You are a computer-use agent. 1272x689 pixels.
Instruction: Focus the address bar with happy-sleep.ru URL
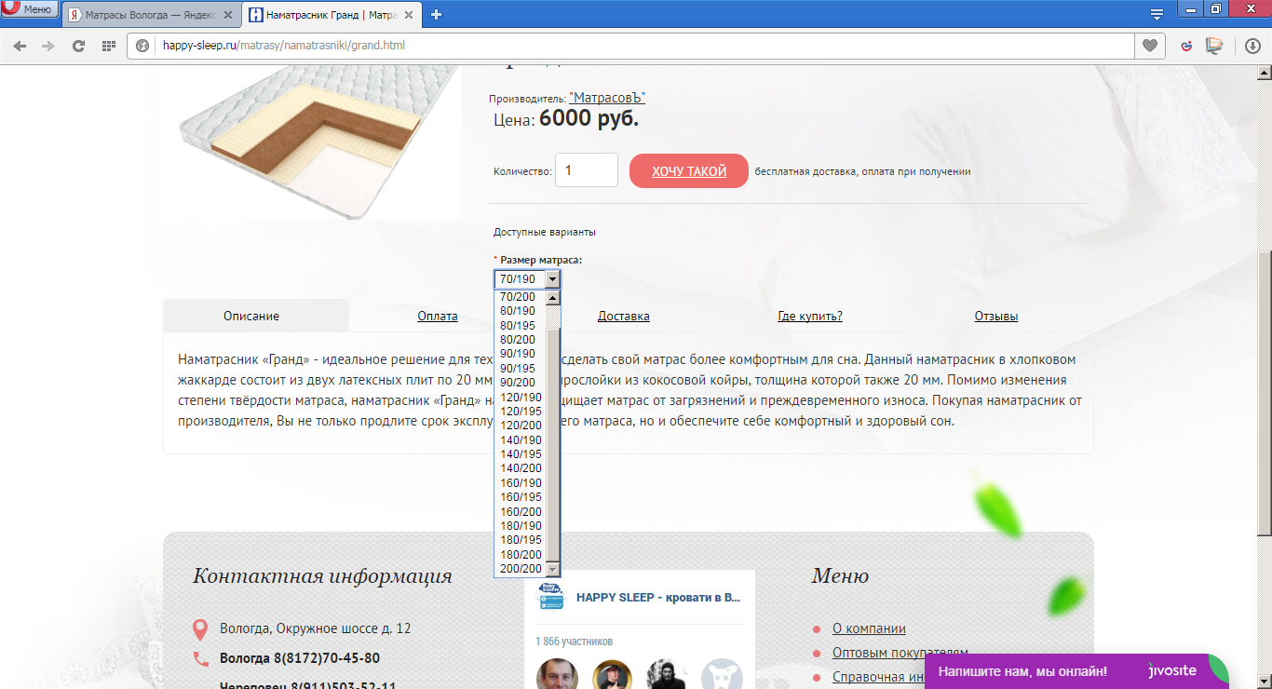point(643,46)
